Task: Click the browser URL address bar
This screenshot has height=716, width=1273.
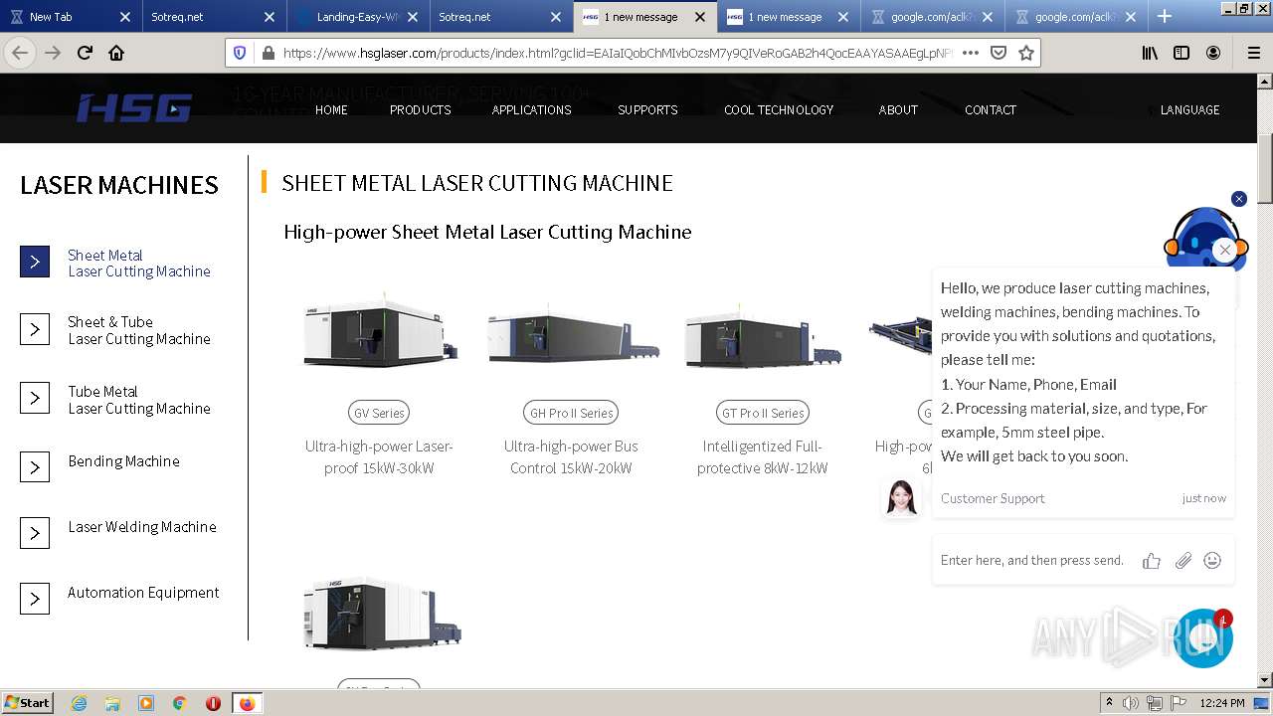Action: 617,53
